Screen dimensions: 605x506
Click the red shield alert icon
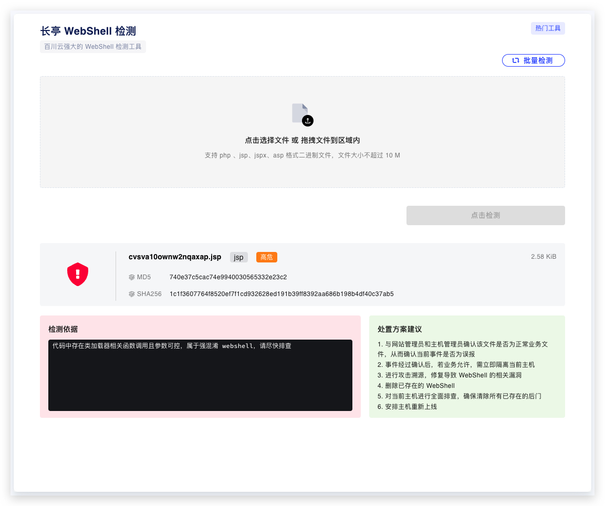pos(78,274)
